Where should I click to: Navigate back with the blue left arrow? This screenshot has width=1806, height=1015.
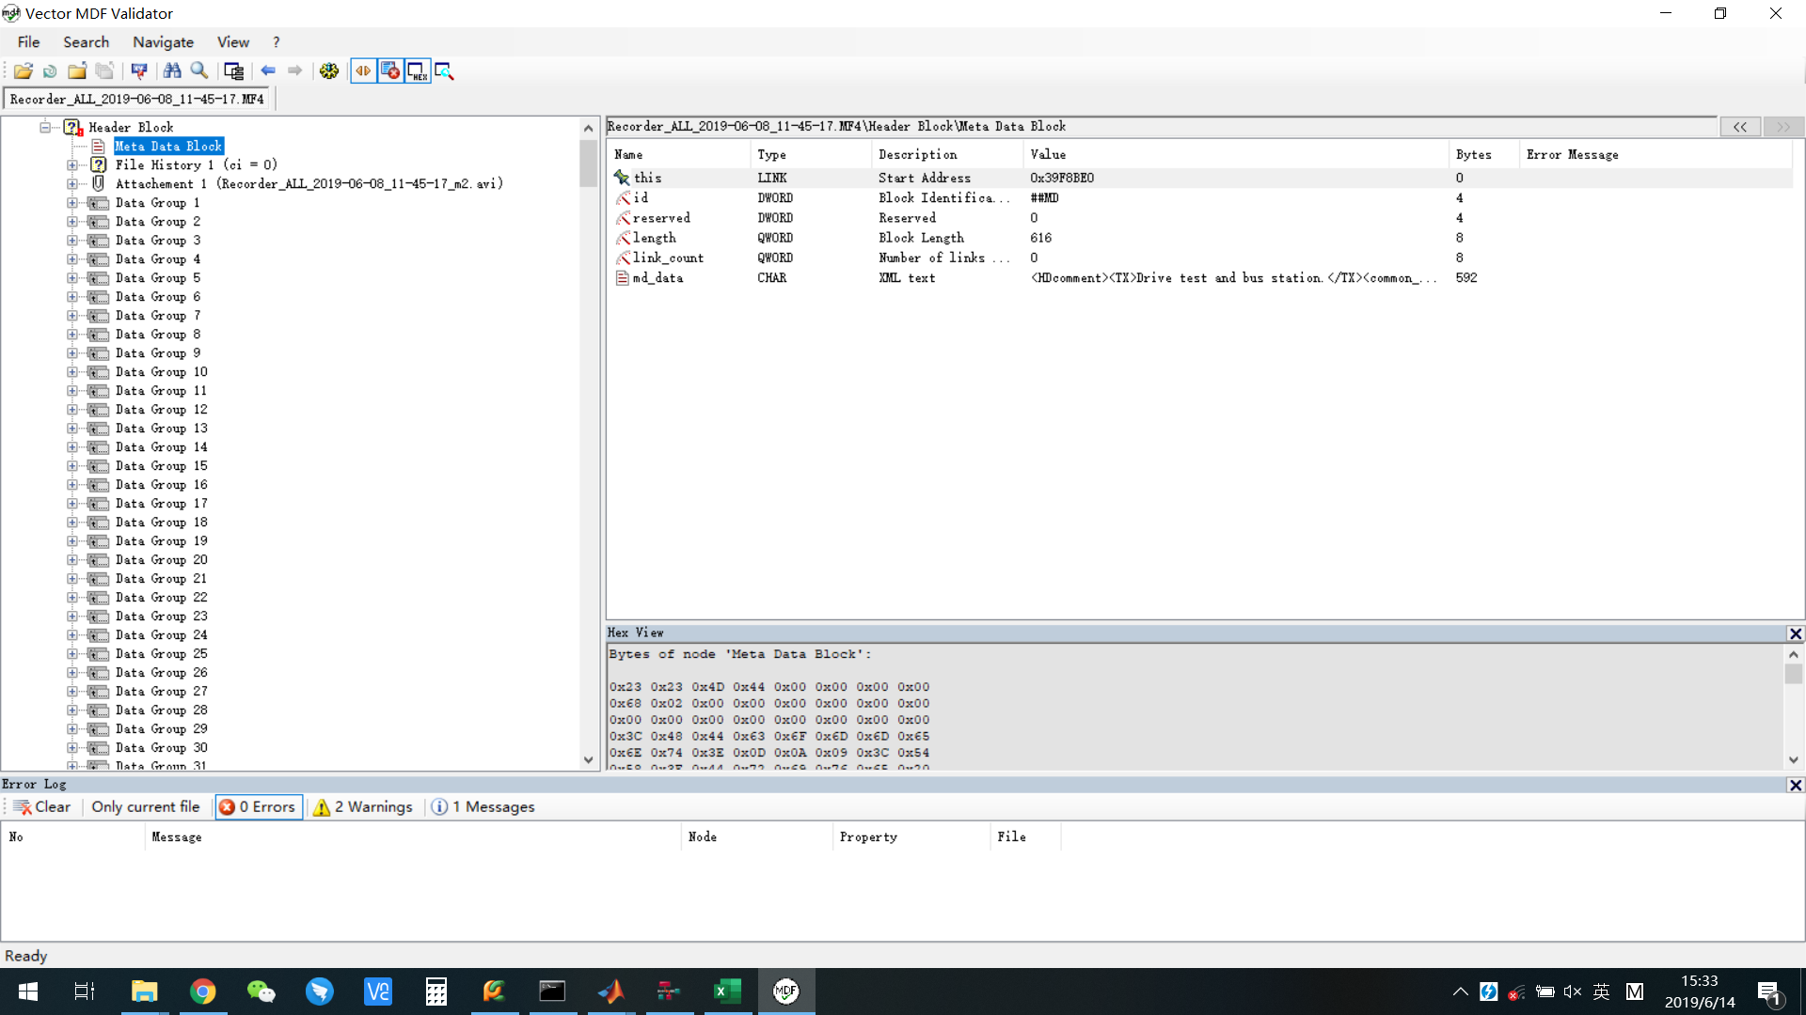click(x=268, y=70)
